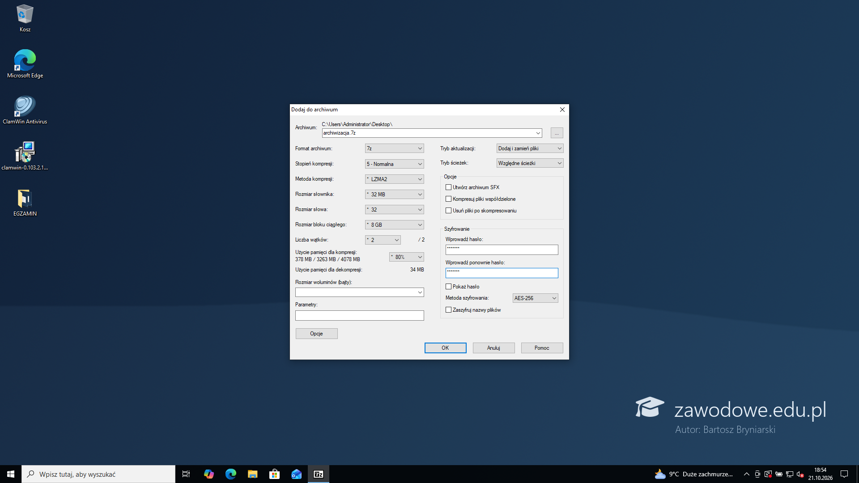This screenshot has height=483, width=859.
Task: Switch to the 7-Zip taskbar button
Action: 318,474
